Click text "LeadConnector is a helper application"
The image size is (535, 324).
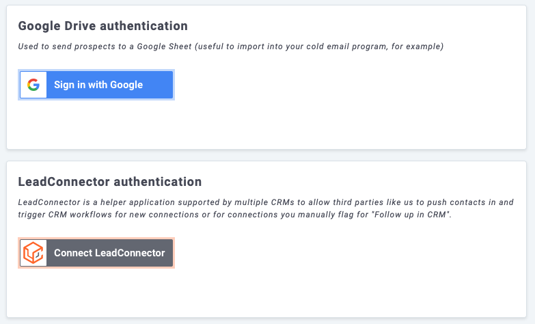[96, 202]
